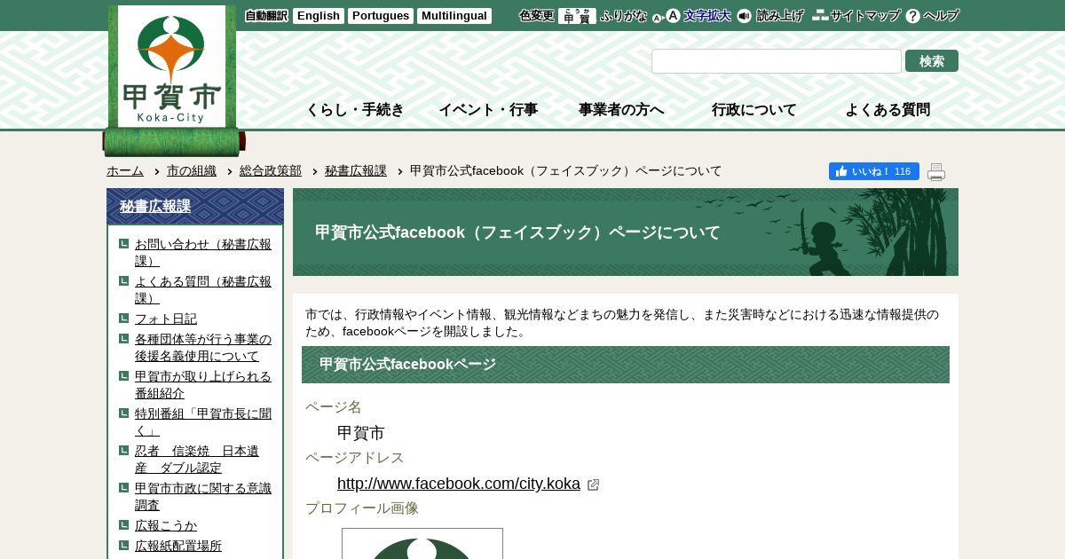1065x559 pixels.
Task: Open 行政について menu
Action: pos(754,110)
